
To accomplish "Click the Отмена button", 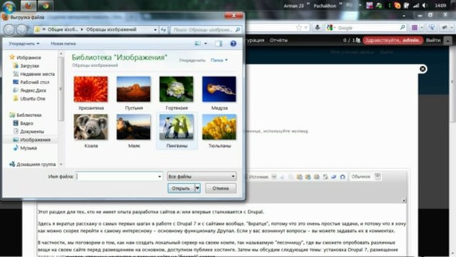I will click(x=221, y=188).
